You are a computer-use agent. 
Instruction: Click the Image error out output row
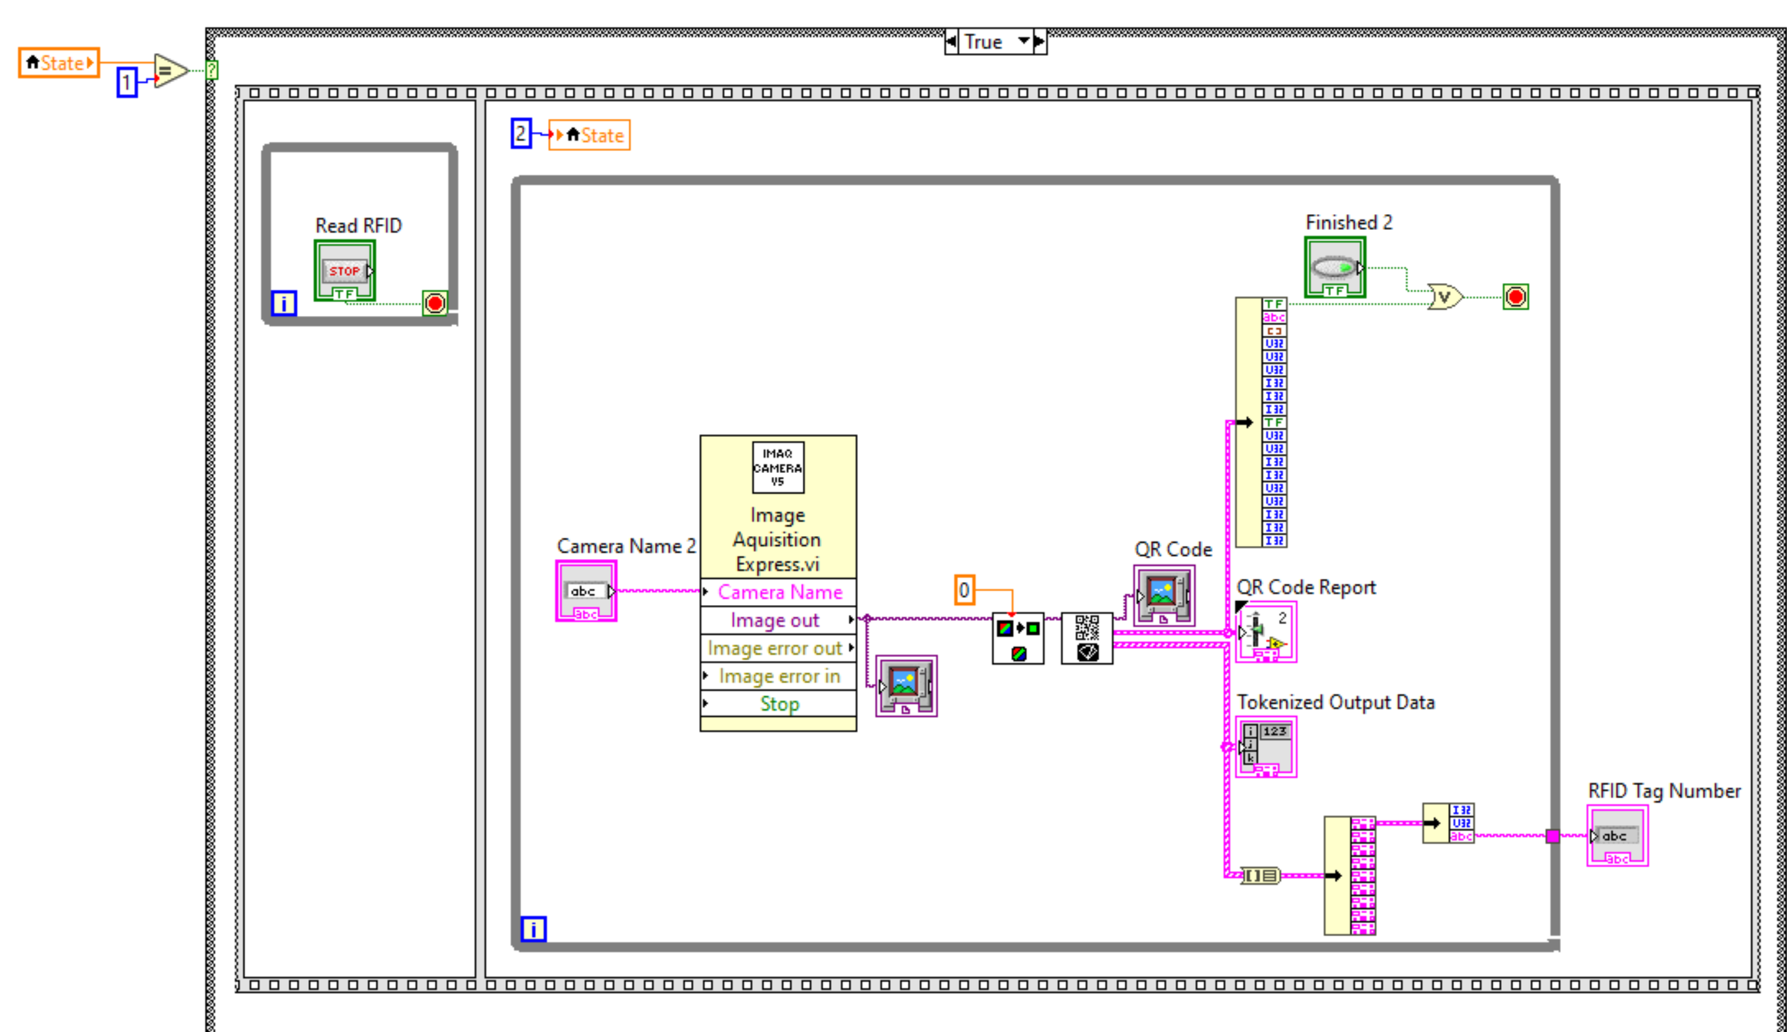[x=778, y=648]
